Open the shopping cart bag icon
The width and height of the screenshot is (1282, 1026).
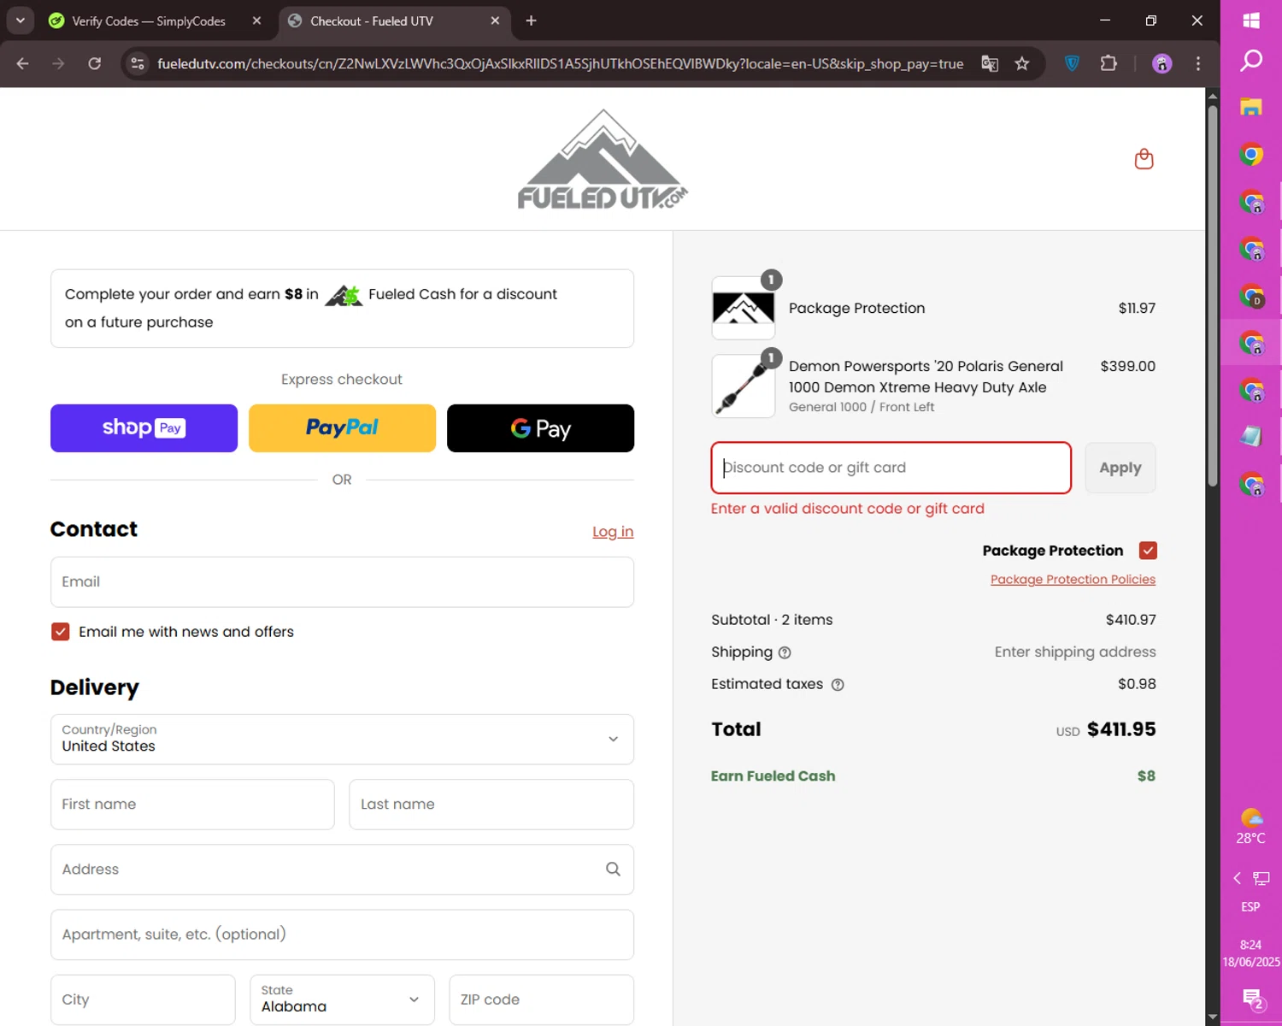click(x=1144, y=159)
